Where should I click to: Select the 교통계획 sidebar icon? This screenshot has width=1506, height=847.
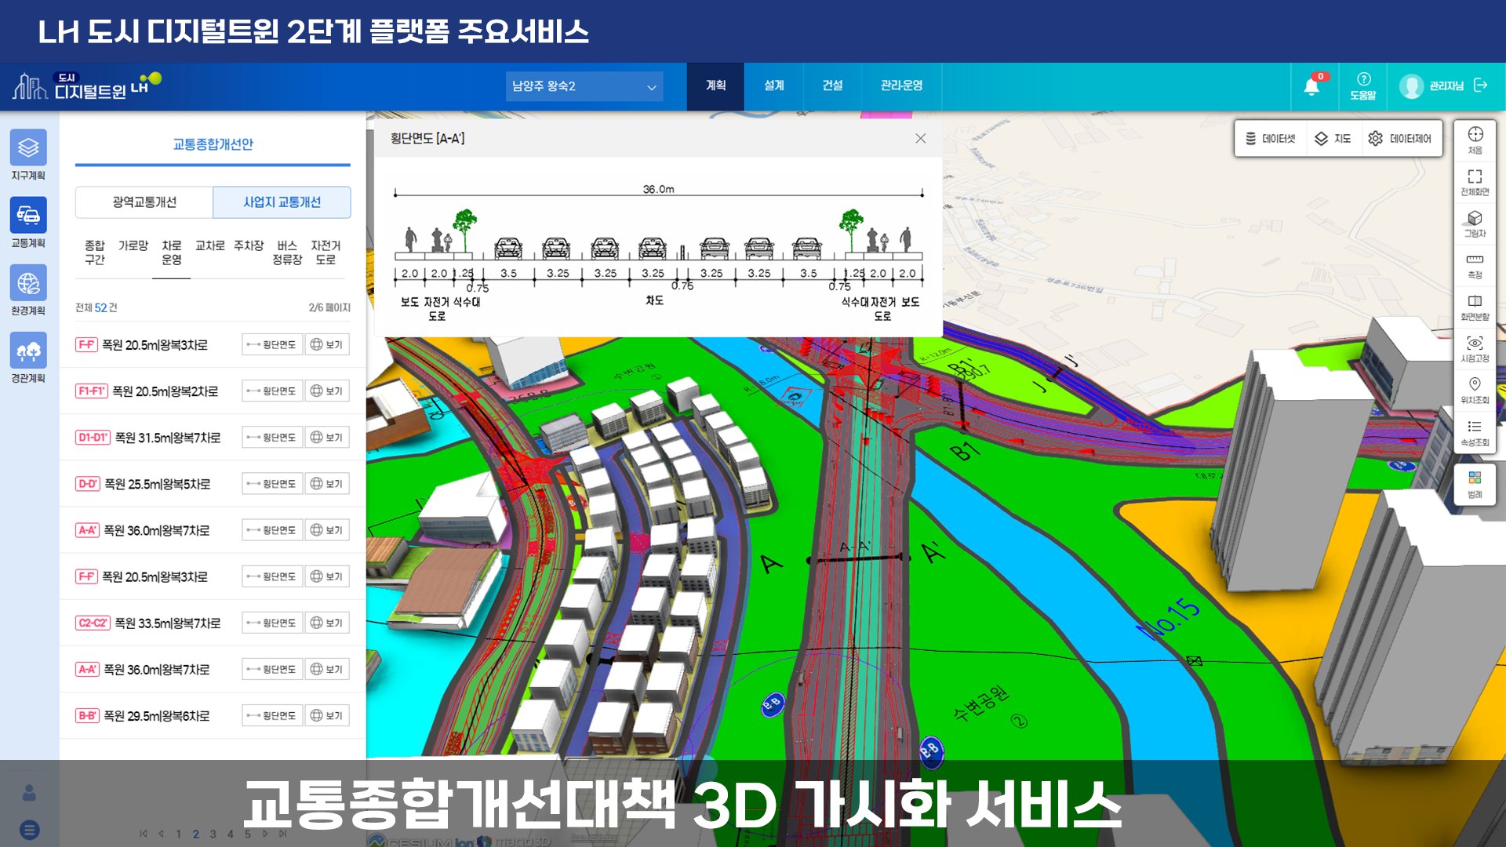click(x=28, y=216)
